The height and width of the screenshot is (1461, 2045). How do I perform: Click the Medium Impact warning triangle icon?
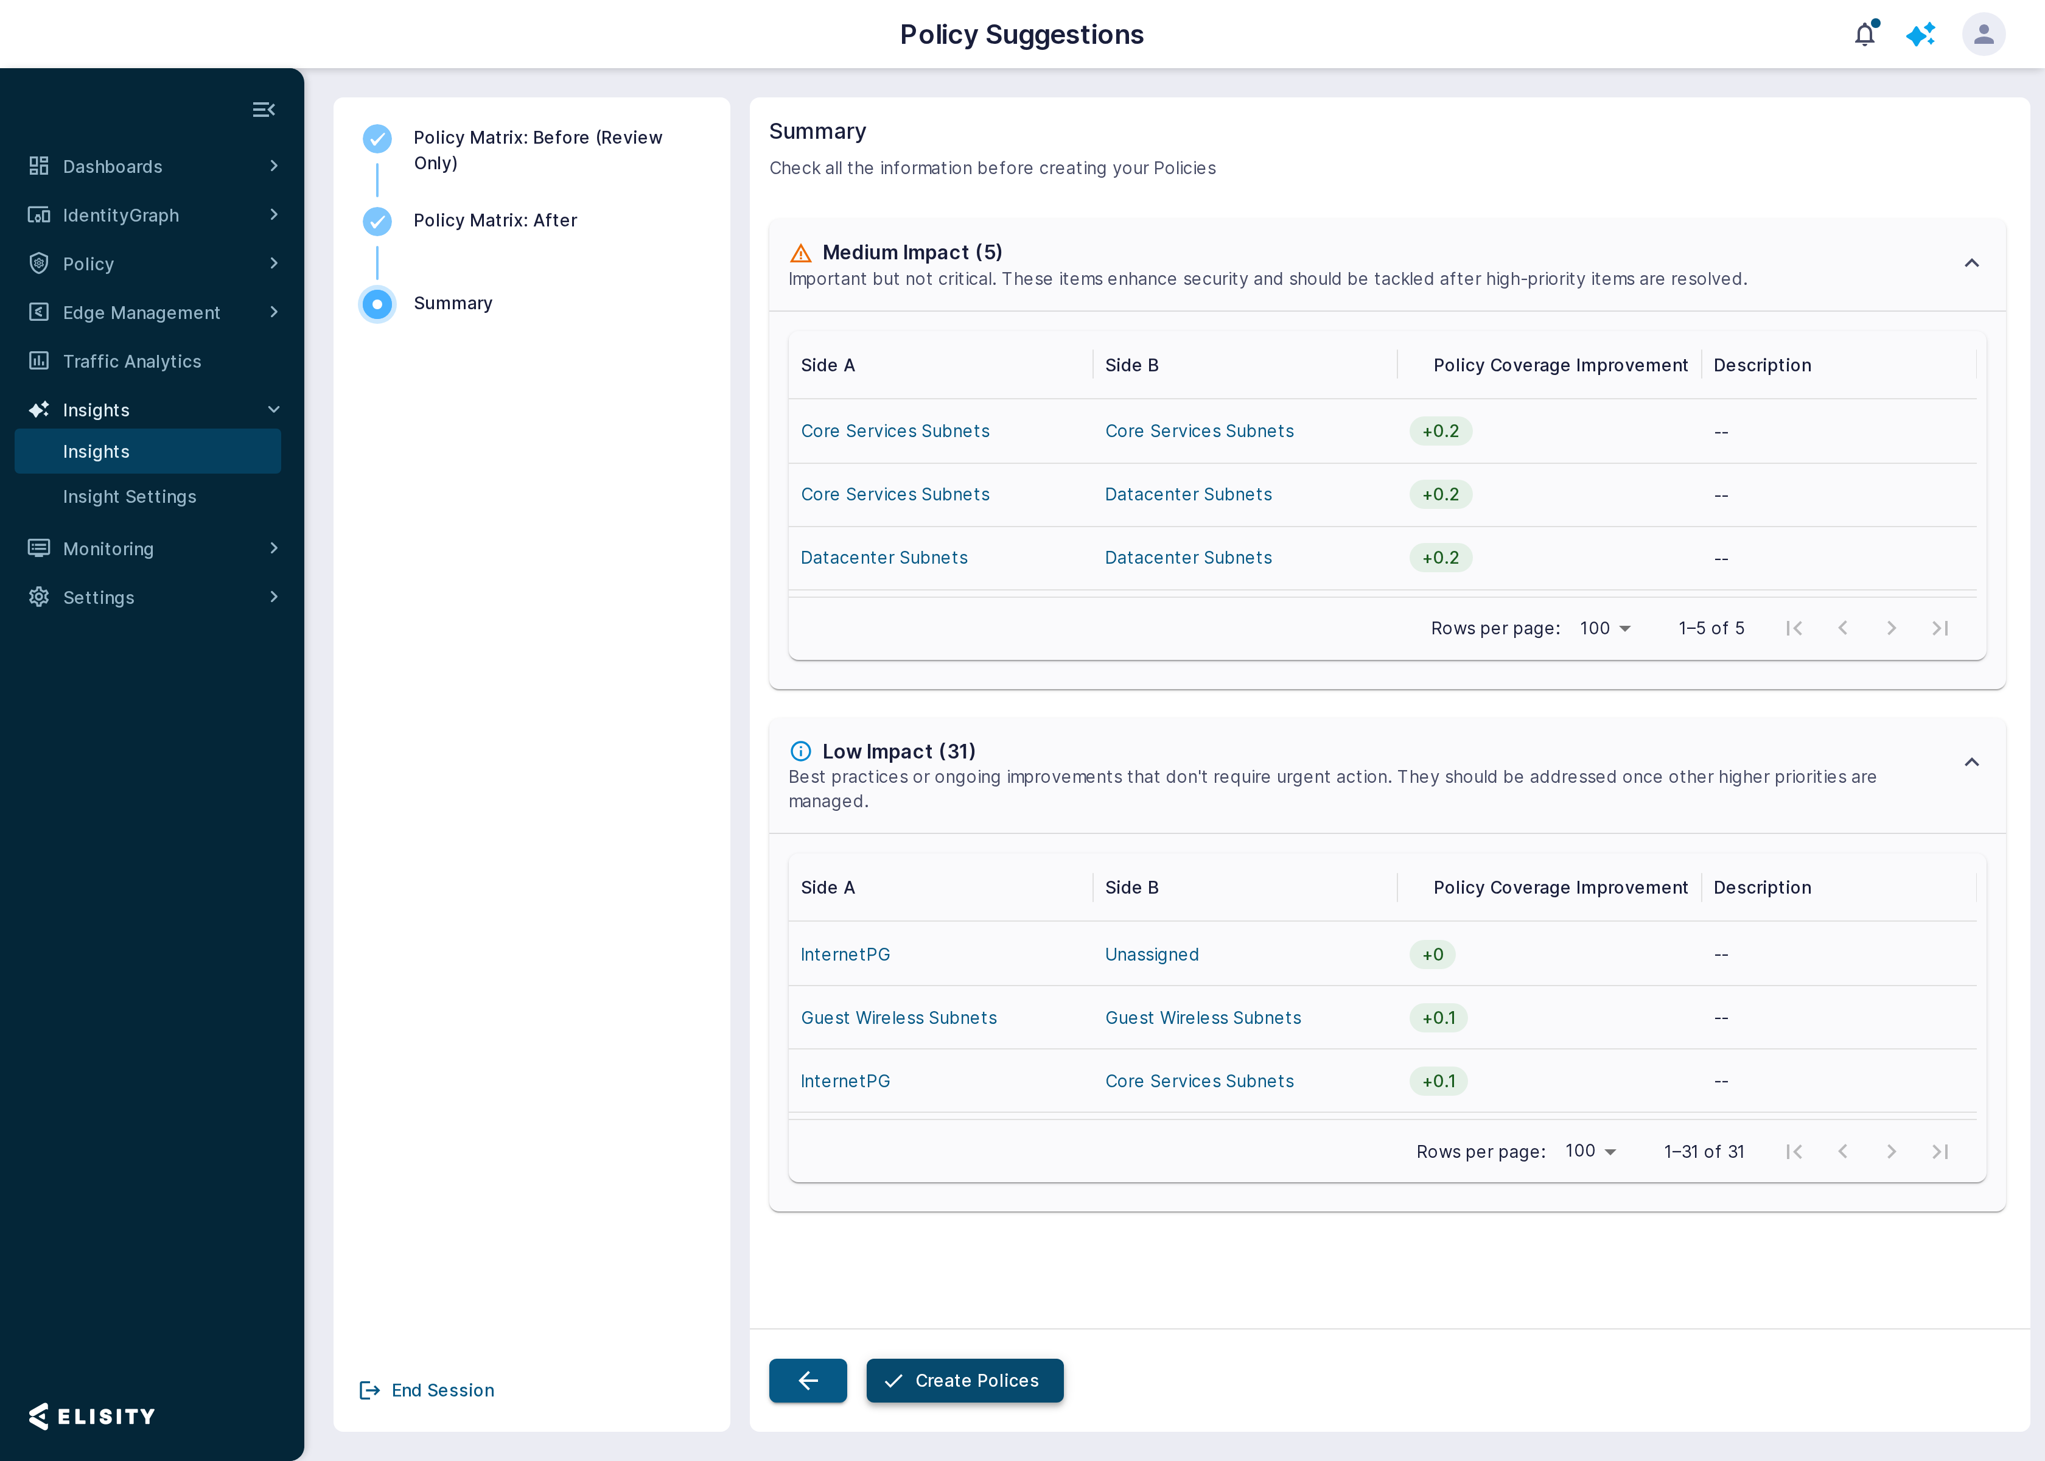[800, 253]
